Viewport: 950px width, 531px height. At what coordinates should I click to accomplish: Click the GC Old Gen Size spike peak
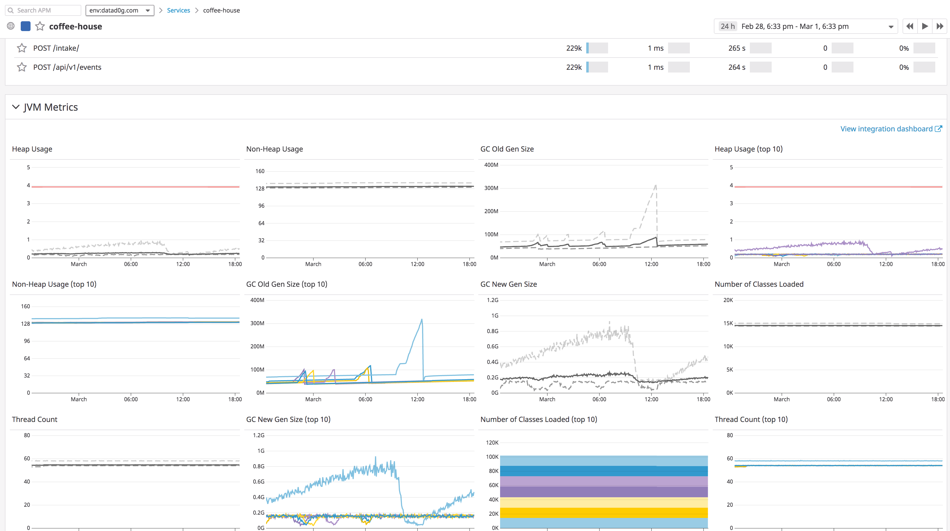pyautogui.click(x=655, y=186)
